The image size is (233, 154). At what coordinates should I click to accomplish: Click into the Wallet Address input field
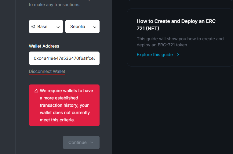64,58
